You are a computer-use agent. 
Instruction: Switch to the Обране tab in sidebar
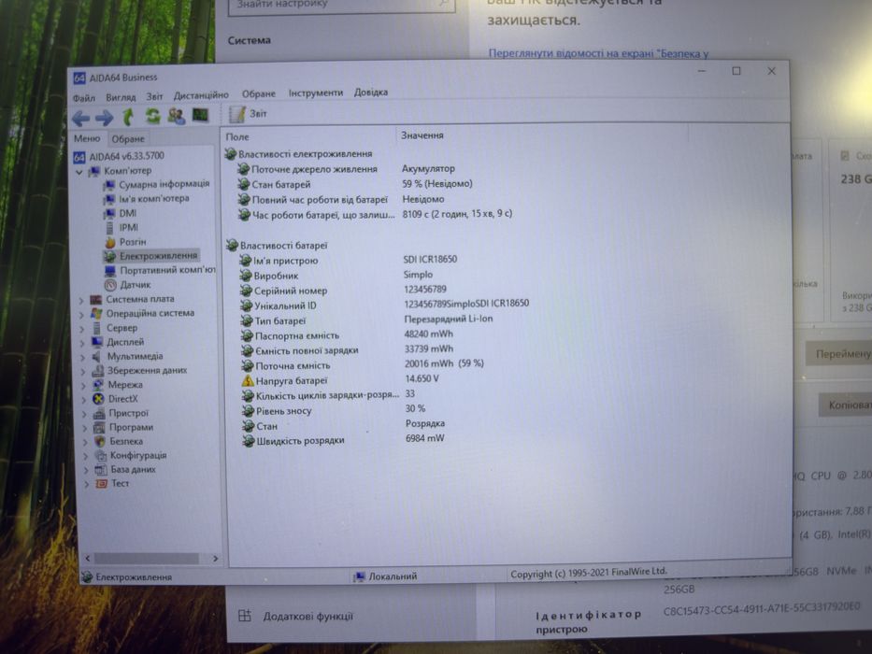[x=128, y=138]
